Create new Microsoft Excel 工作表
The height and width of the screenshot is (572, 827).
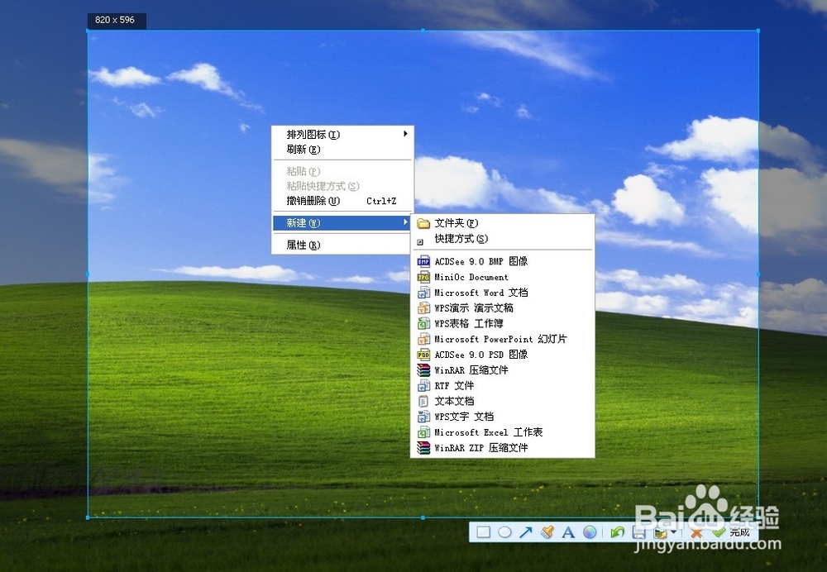point(502,432)
